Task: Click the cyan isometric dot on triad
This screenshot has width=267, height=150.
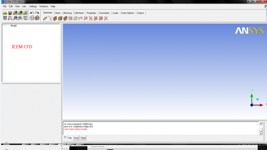Action: click(x=257, y=99)
